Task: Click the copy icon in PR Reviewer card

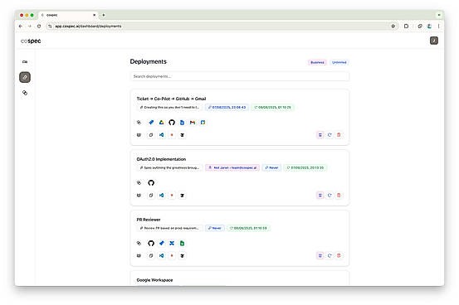Action: [x=151, y=255]
